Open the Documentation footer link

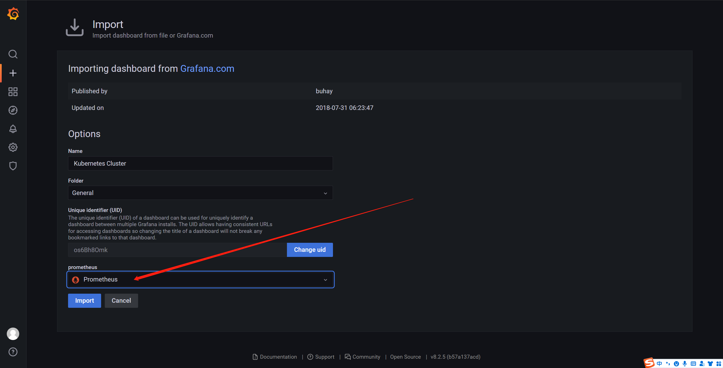tap(278, 357)
